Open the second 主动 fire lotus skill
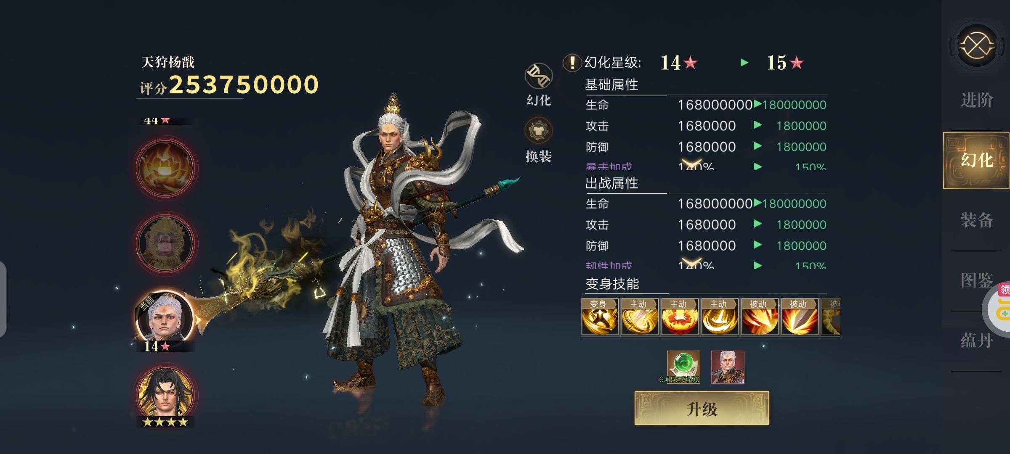Viewport: 1010px width, 454px height. tap(680, 317)
